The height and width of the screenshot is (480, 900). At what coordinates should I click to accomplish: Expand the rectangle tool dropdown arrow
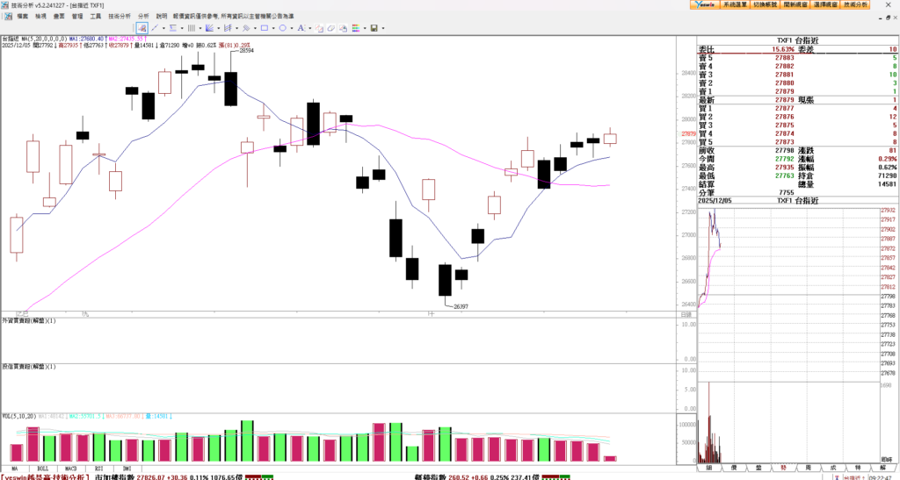click(x=273, y=28)
